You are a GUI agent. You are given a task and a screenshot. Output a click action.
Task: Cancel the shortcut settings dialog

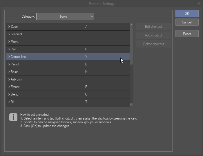click(x=187, y=22)
